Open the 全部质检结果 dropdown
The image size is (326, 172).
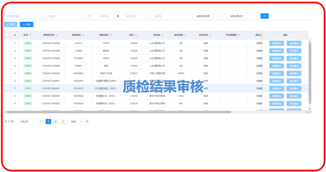(209, 16)
